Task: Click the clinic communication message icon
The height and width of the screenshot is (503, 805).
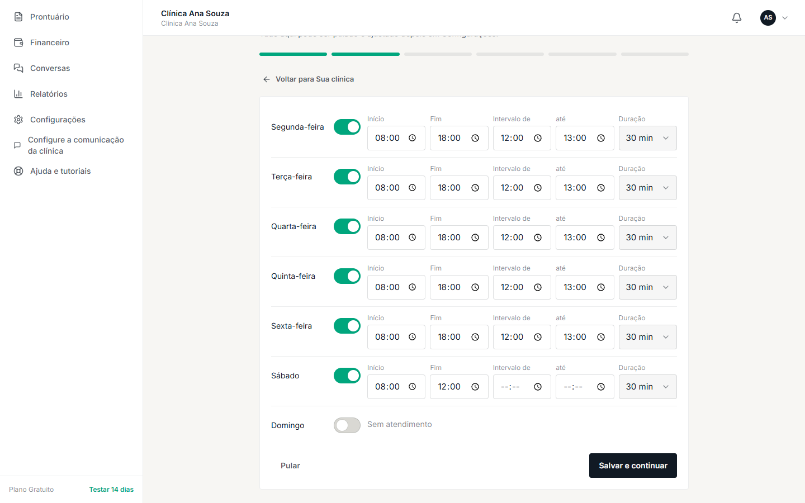Action: [x=17, y=145]
